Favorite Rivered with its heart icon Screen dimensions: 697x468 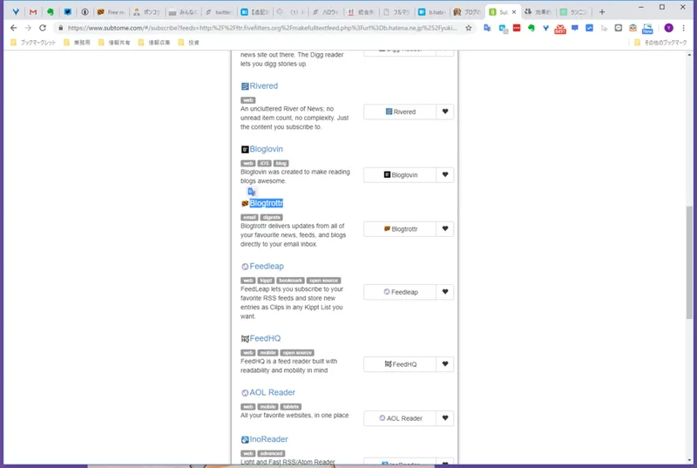[445, 112]
